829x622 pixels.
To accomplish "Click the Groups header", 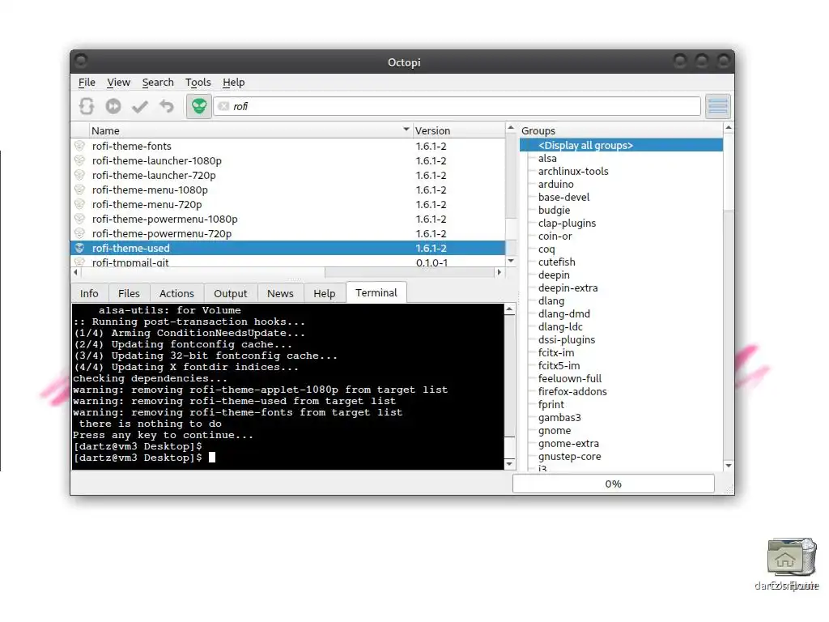I will pyautogui.click(x=621, y=130).
